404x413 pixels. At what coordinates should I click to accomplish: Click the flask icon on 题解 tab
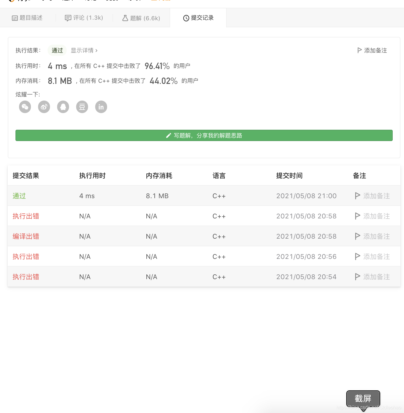pyautogui.click(x=125, y=18)
